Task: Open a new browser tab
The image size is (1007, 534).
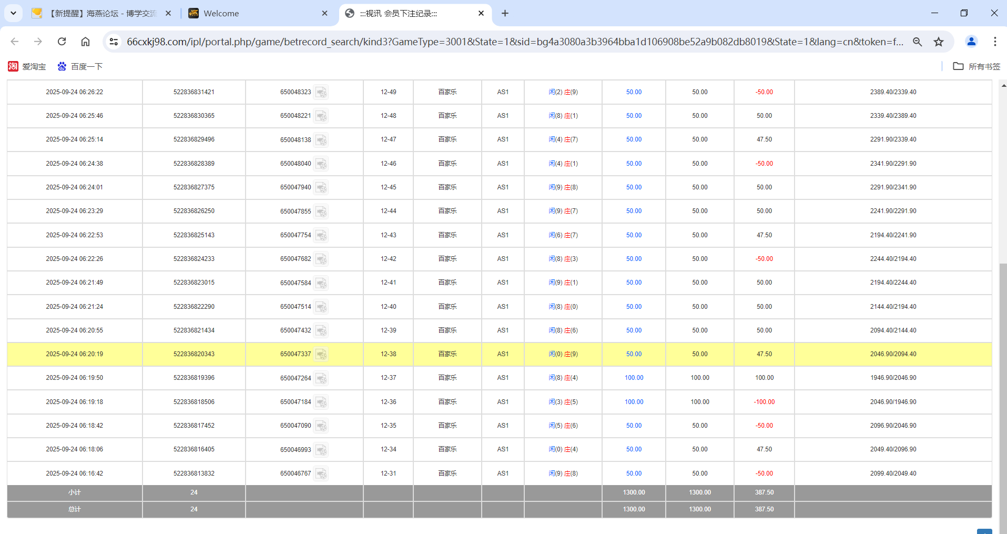Action: [x=505, y=13]
